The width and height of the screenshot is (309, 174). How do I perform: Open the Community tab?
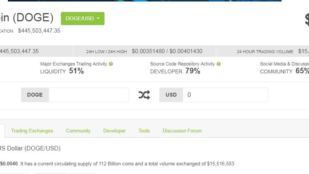(78, 131)
